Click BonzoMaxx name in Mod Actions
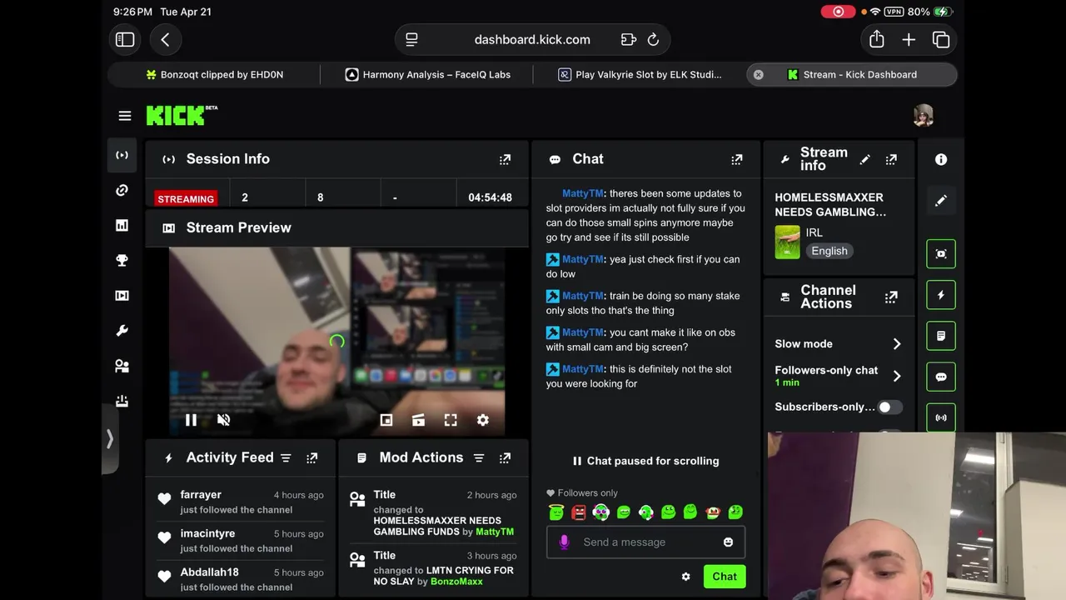The height and width of the screenshot is (600, 1066). click(x=456, y=581)
